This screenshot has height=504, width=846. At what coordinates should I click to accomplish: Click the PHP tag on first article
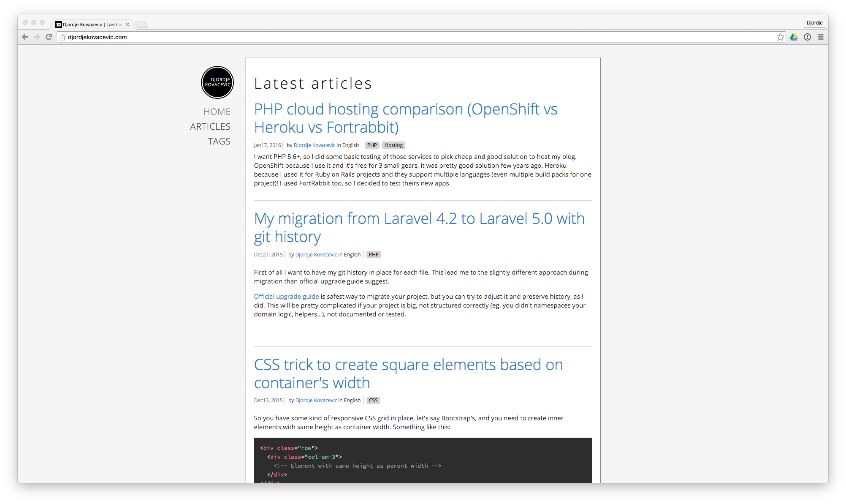tap(372, 144)
